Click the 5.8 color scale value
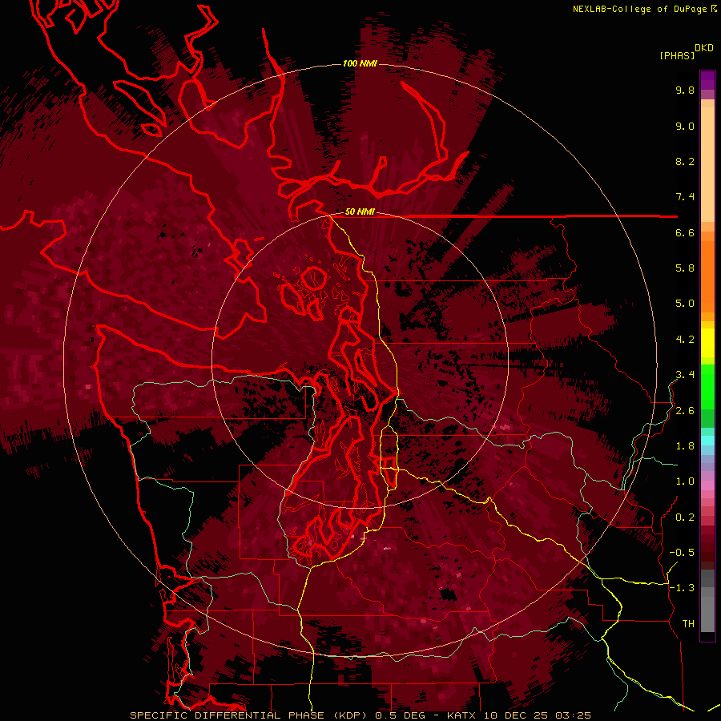721x721 pixels. (685, 268)
